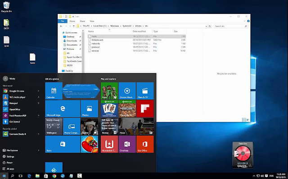Screen dimensions: 288x179
Task: Open Task View on the taskbar
Action: coord(20,176)
